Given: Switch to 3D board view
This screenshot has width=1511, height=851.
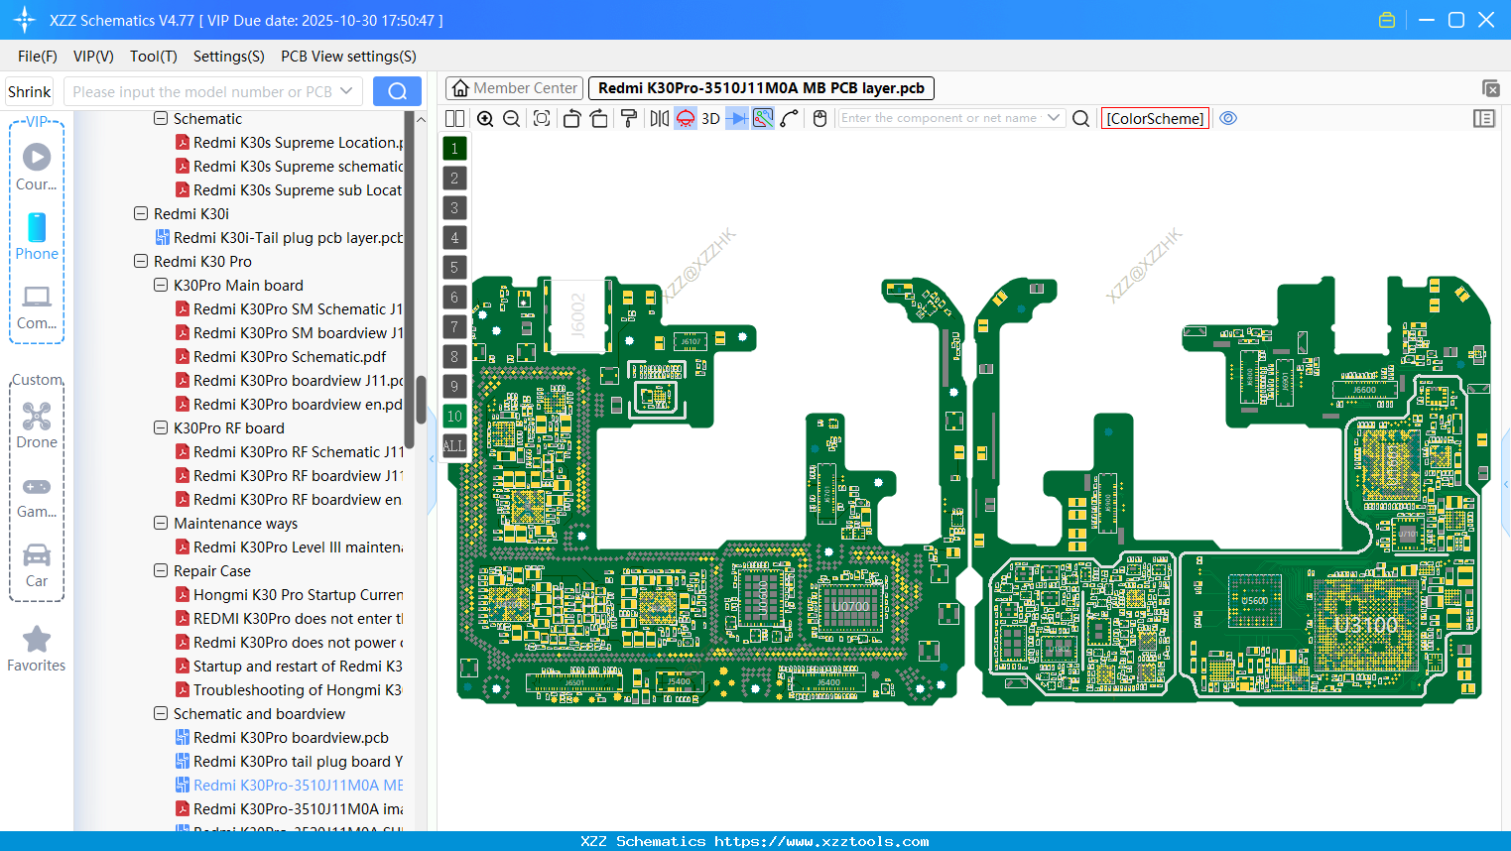Looking at the screenshot, I should pos(710,118).
